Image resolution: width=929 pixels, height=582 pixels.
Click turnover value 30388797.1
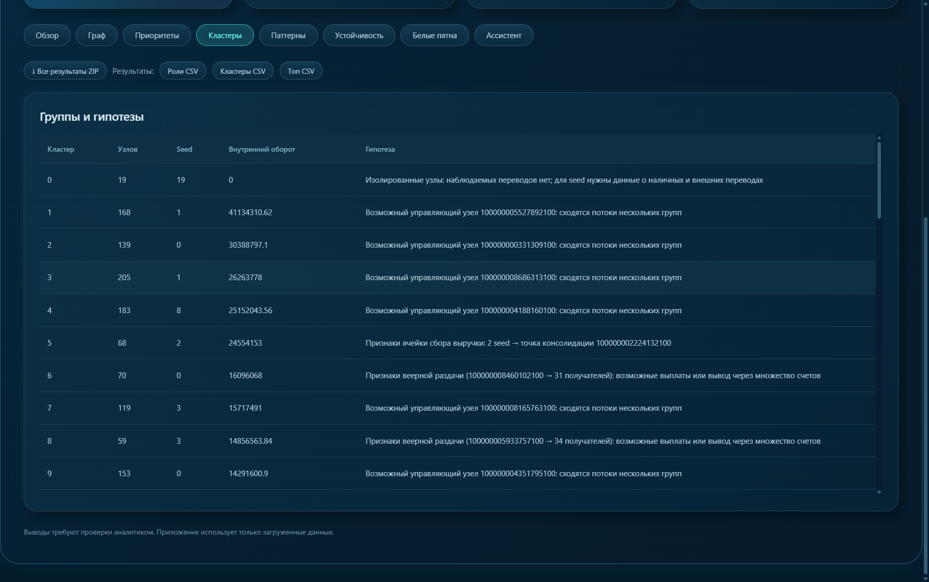pyautogui.click(x=248, y=245)
